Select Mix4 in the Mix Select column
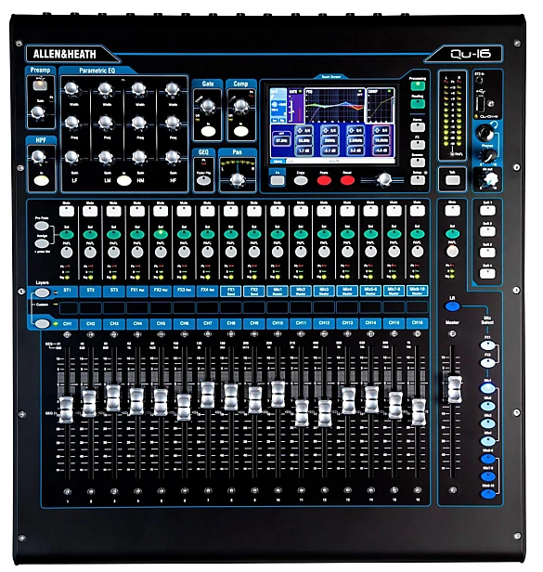The width and height of the screenshot is (543, 572). [487, 441]
